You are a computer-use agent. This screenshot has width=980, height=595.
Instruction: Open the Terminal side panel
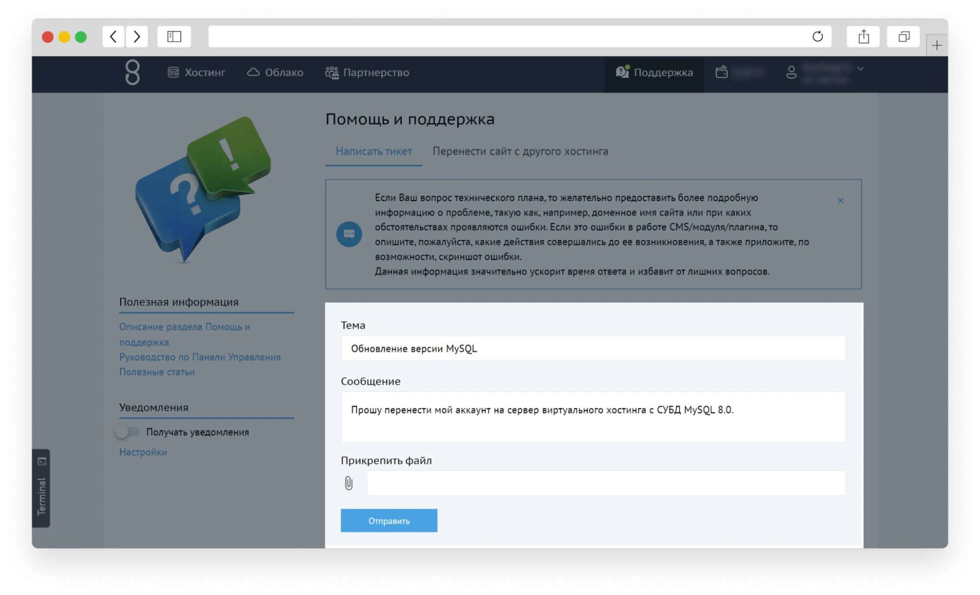42,489
